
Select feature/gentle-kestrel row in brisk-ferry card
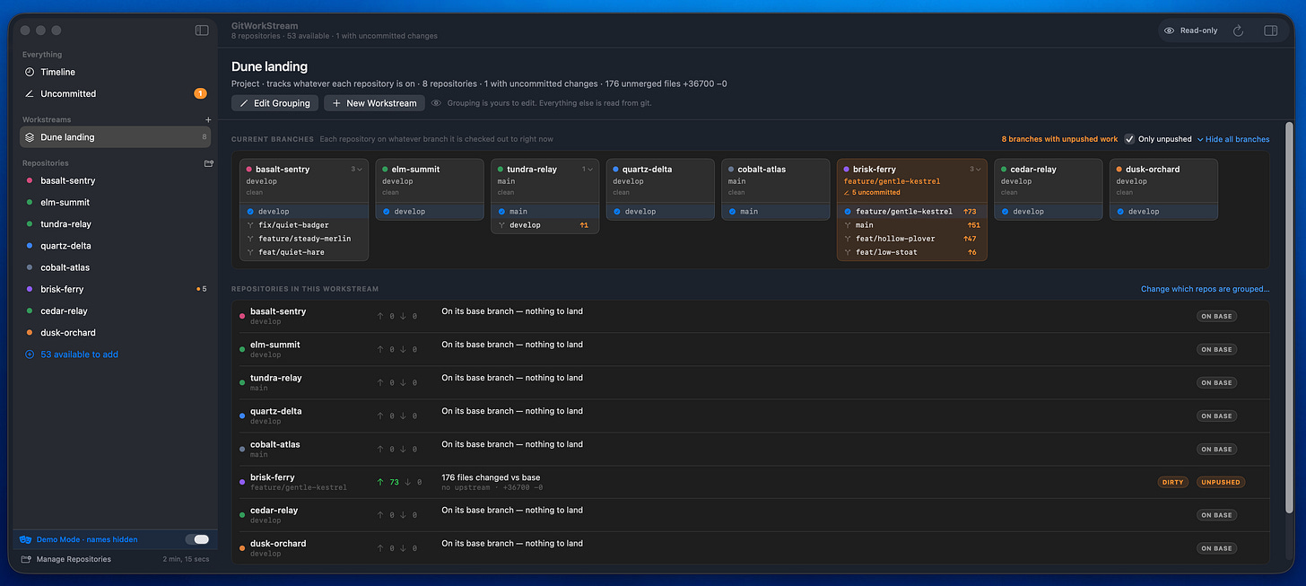912,212
